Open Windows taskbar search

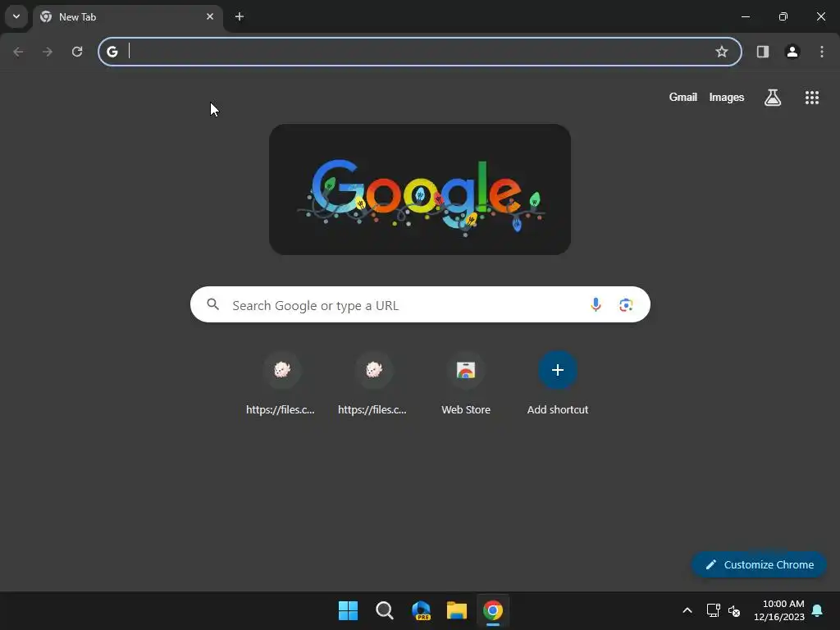coord(385,610)
